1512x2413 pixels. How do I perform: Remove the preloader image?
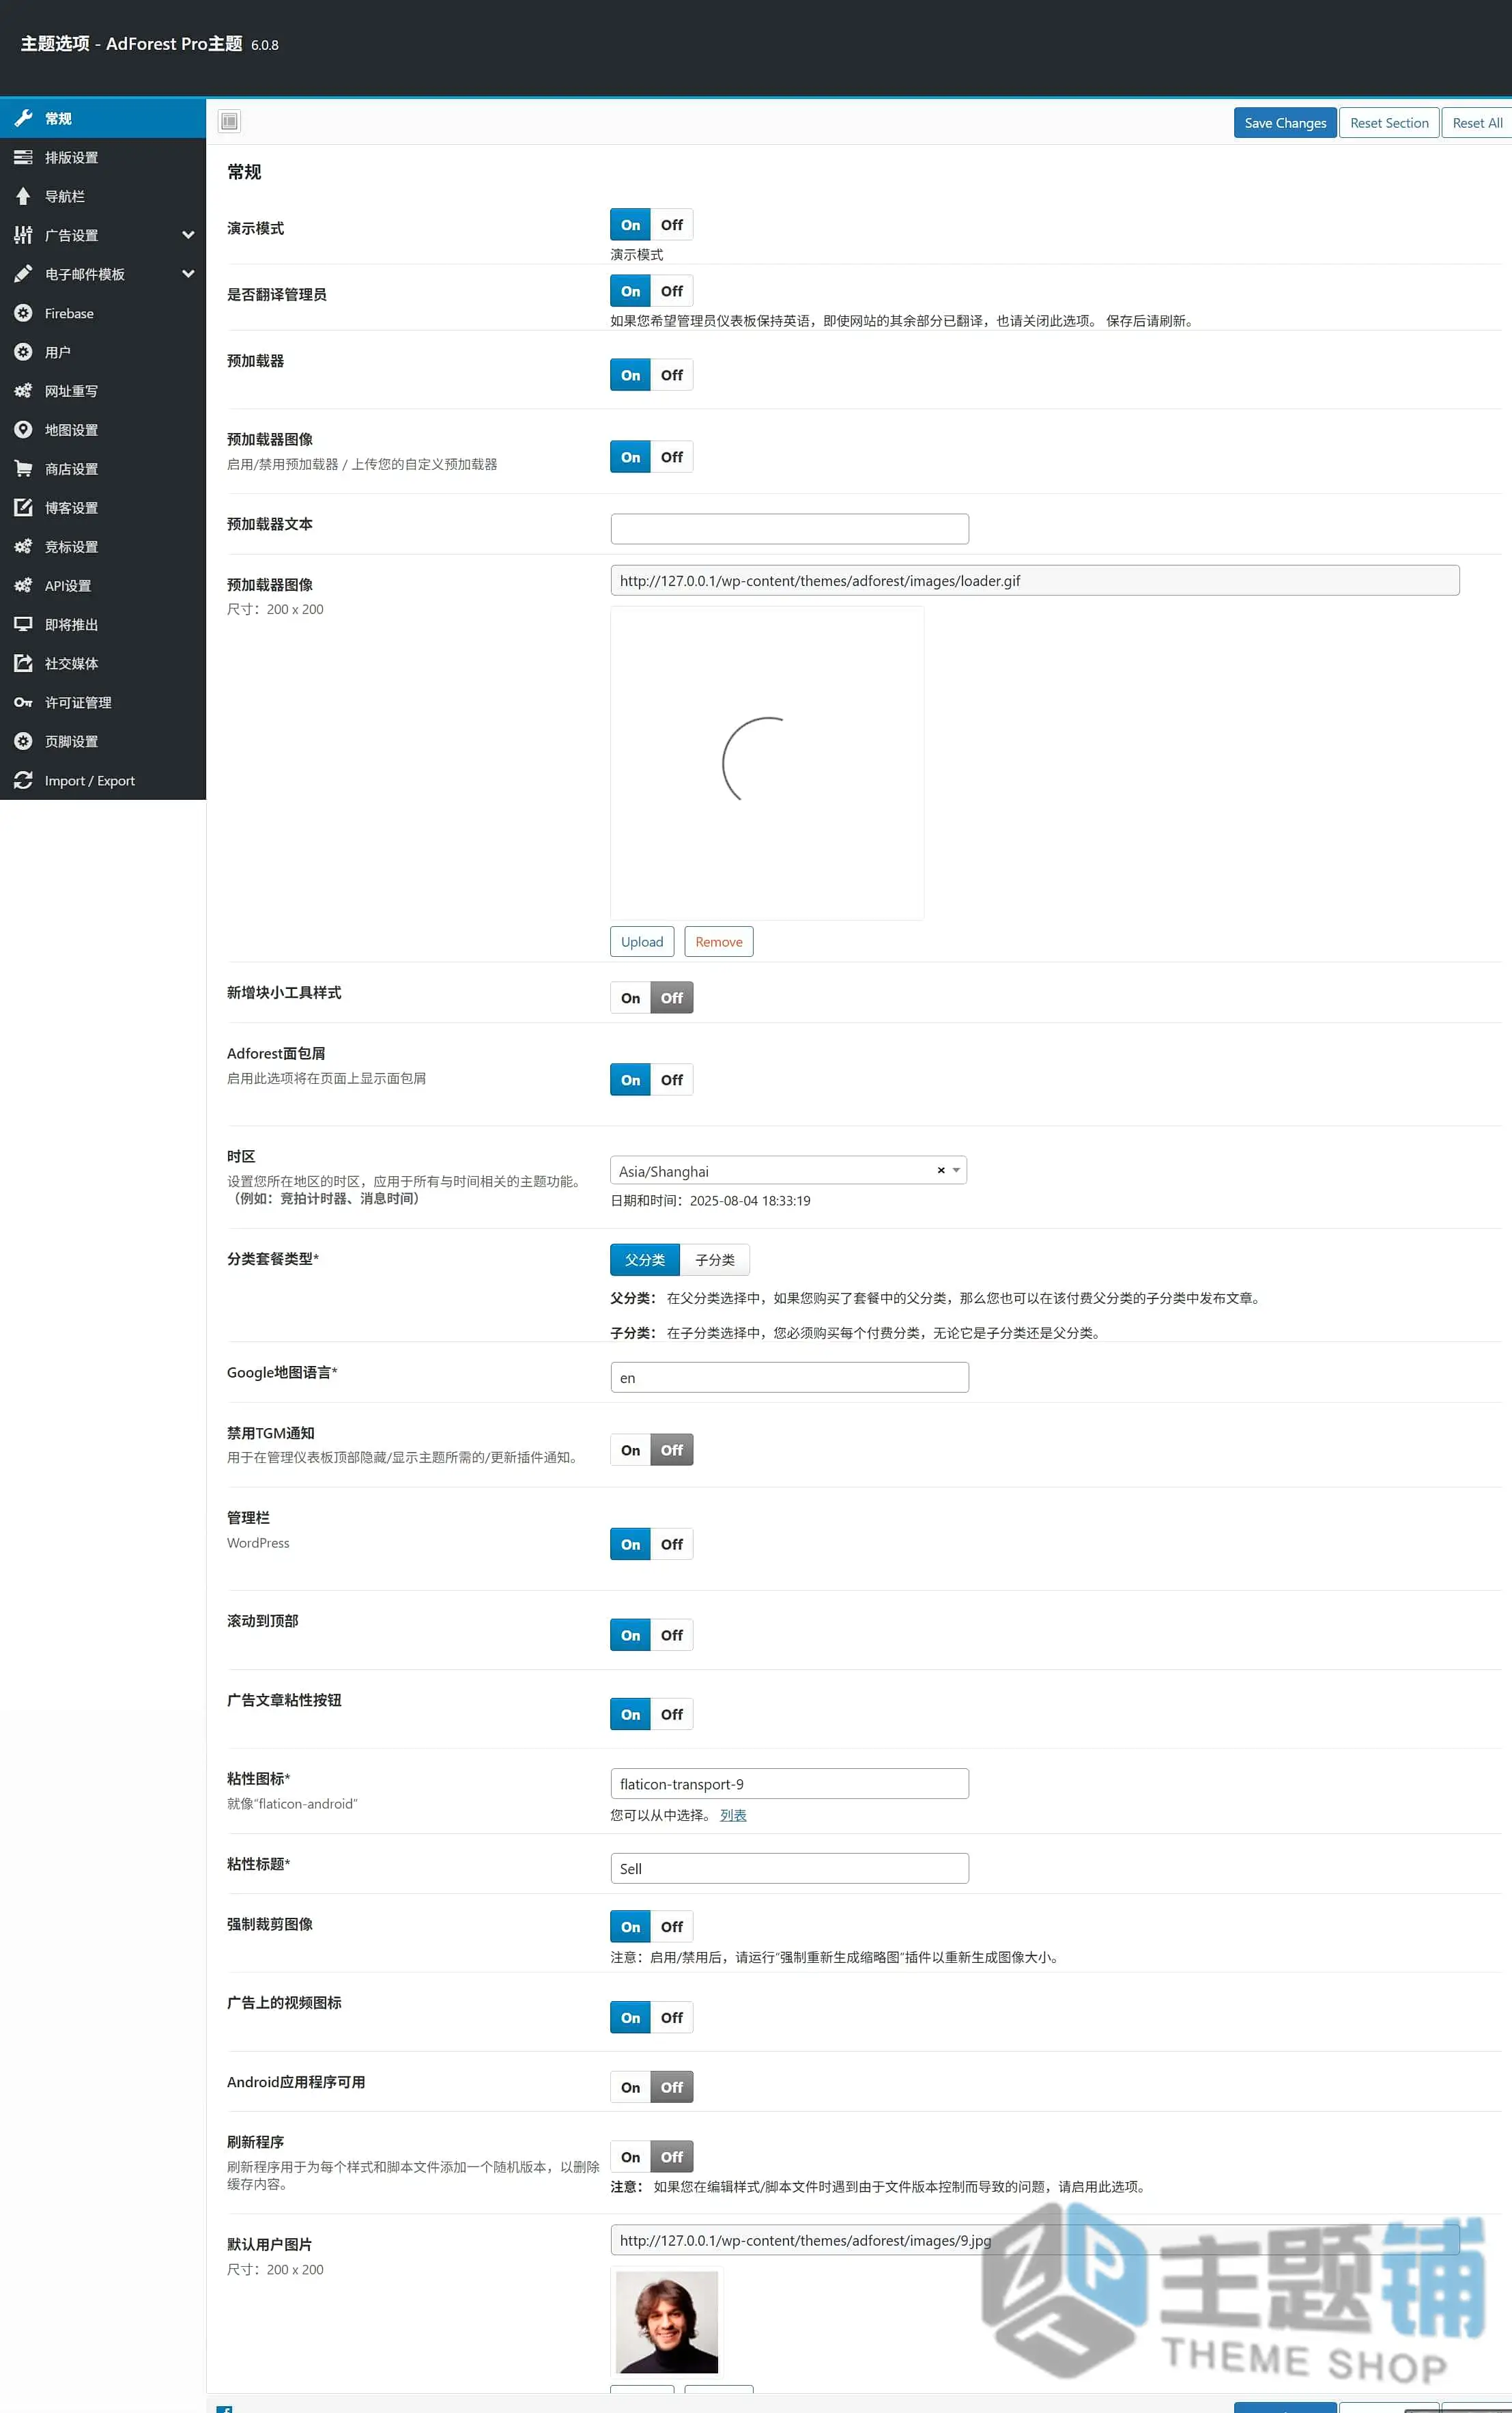[x=719, y=943]
